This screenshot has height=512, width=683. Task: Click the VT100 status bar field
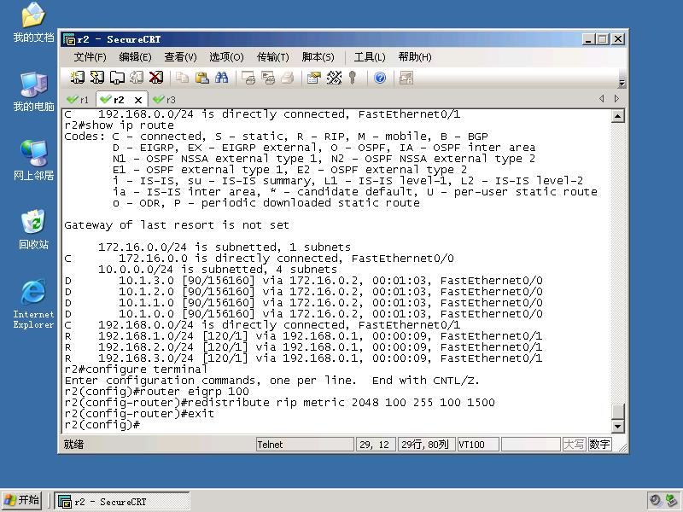tap(478, 445)
